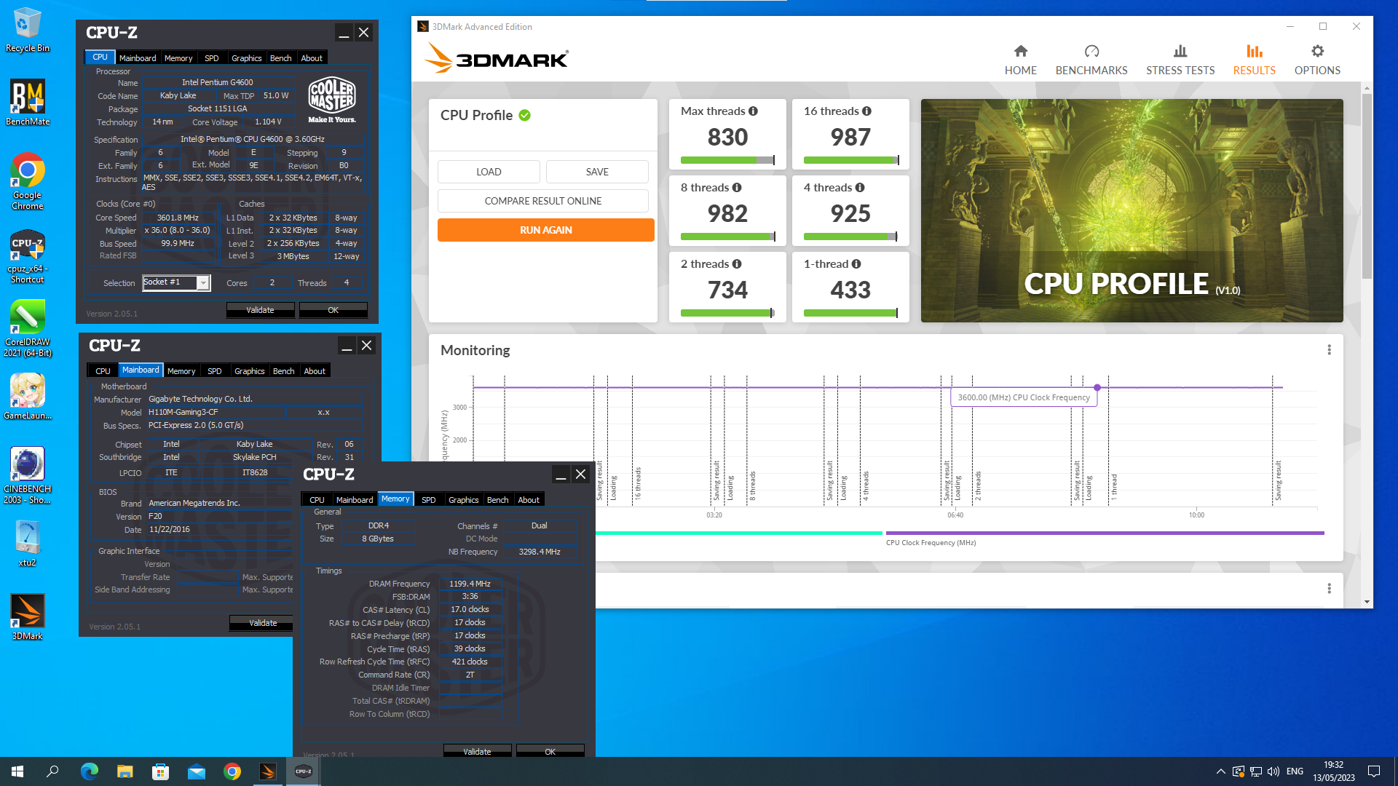Show hidden system tray icons
Screen dimensions: 1398x786
[1220, 771]
